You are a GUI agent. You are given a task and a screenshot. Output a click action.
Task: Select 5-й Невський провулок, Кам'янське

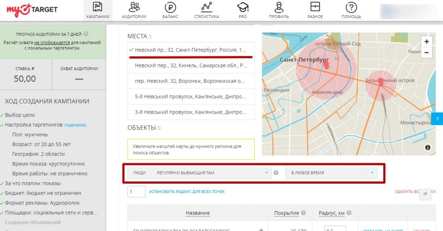[191, 96]
